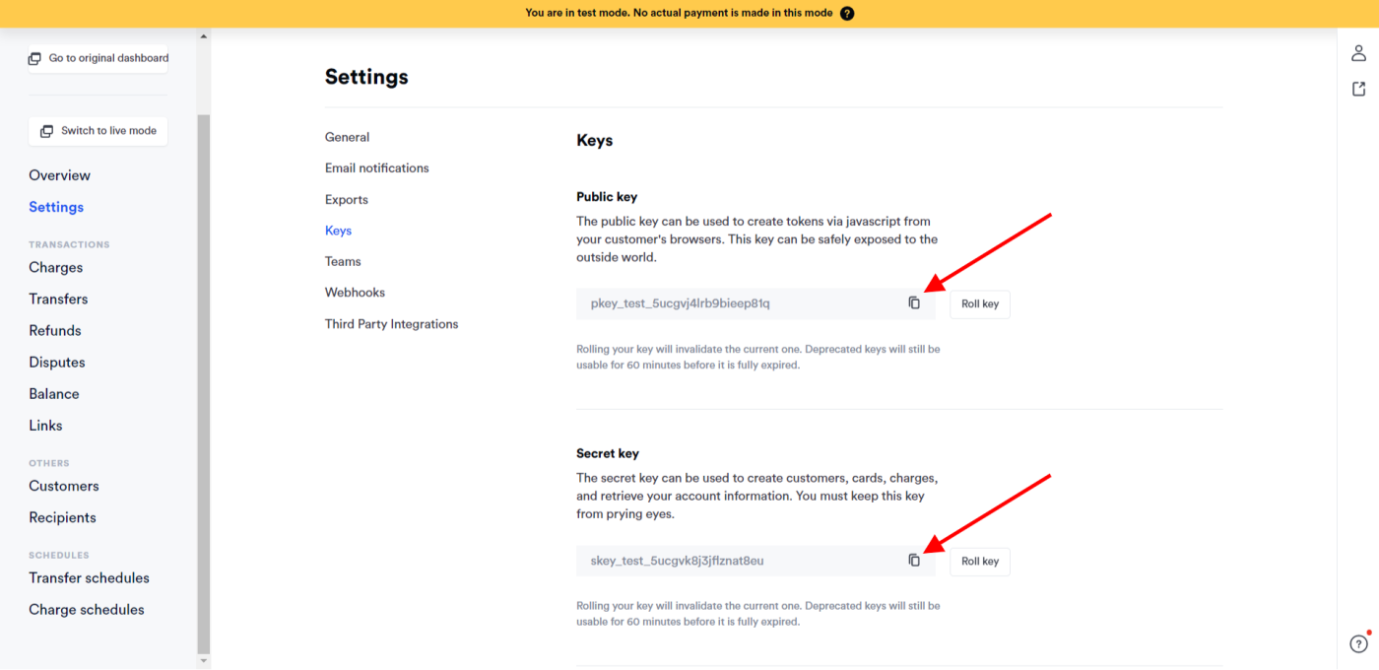The width and height of the screenshot is (1379, 670).
Task: Switch to live mode
Action: click(x=98, y=131)
